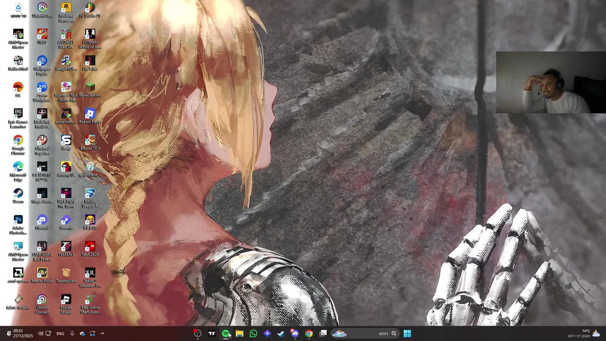The image size is (606, 341).
Task: Launch Roblox Studio shortcut
Action: tap(66, 304)
